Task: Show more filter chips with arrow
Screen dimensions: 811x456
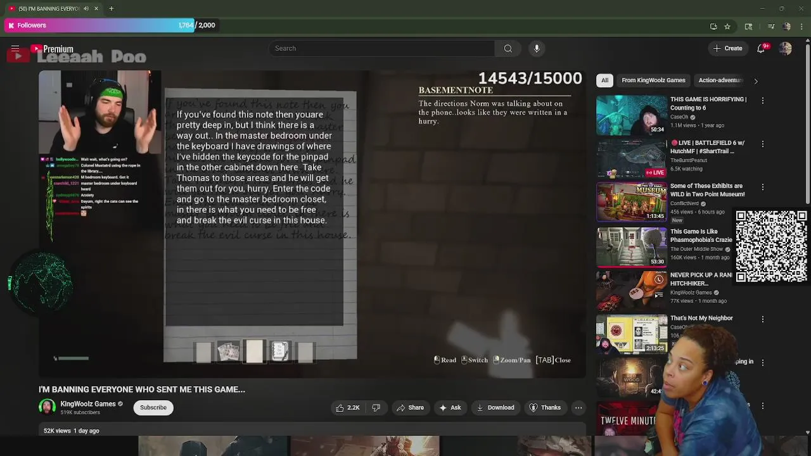Action: 755,81
